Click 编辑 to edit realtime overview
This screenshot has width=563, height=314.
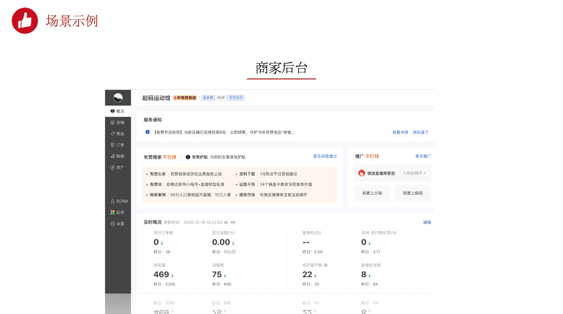pyautogui.click(x=427, y=222)
